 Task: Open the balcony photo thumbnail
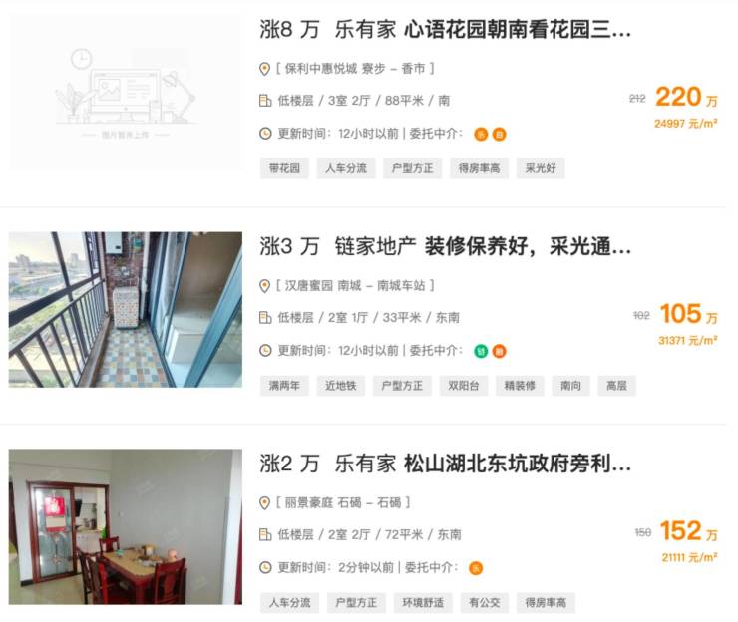(126, 310)
